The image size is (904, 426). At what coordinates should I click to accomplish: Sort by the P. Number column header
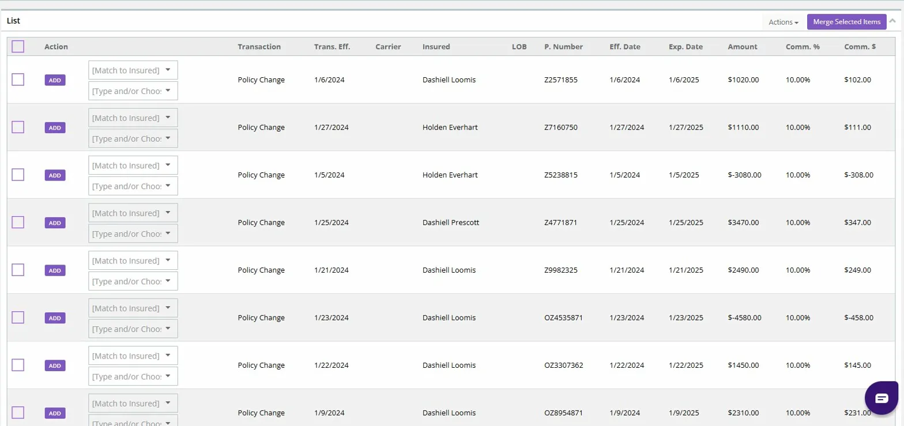click(563, 47)
